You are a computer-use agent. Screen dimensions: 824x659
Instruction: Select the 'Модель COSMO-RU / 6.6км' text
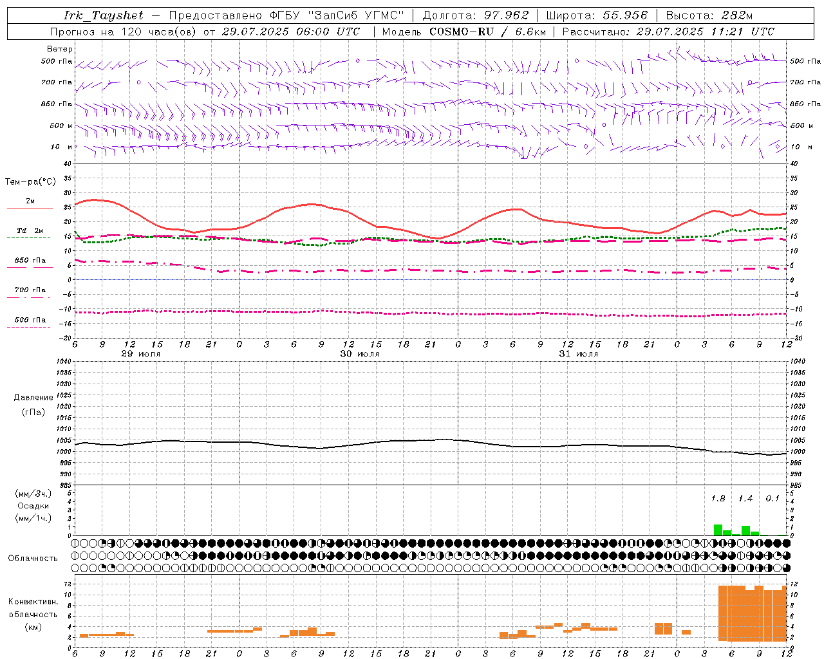[464, 32]
